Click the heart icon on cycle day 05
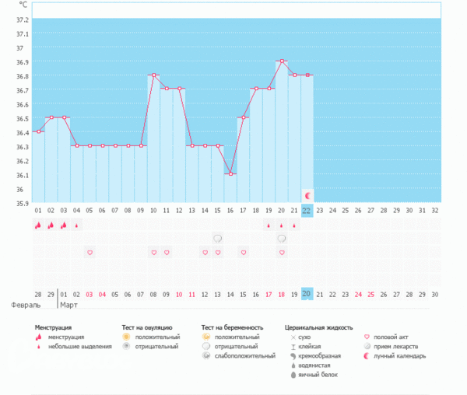 (90, 253)
